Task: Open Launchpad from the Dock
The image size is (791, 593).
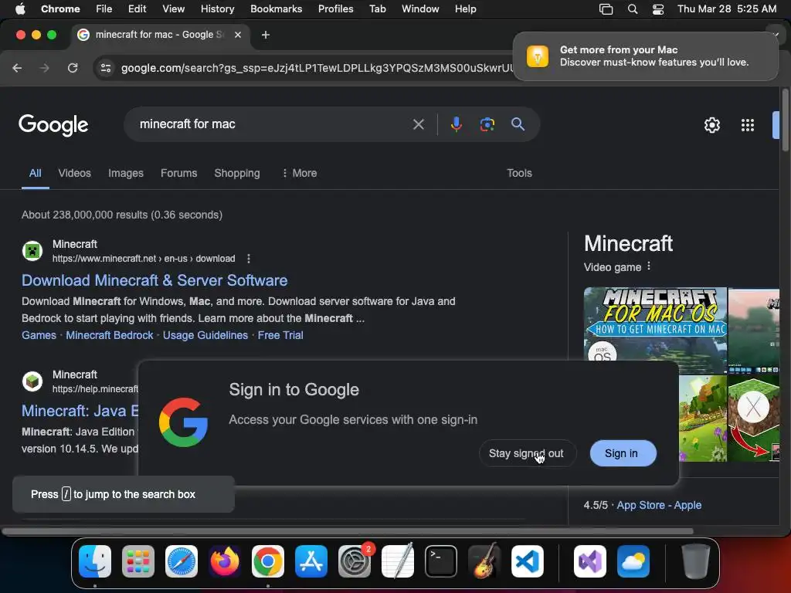Action: click(138, 561)
